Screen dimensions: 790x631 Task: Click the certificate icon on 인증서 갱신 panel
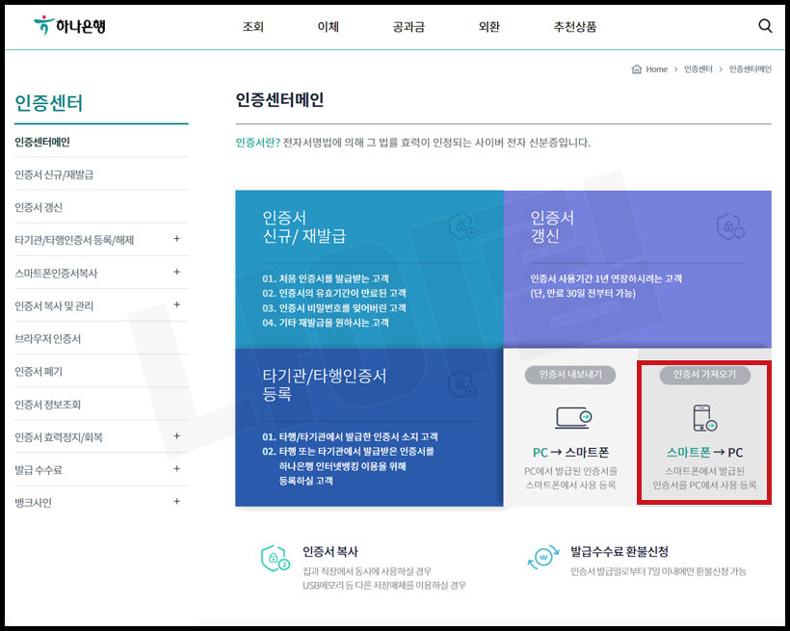[729, 226]
